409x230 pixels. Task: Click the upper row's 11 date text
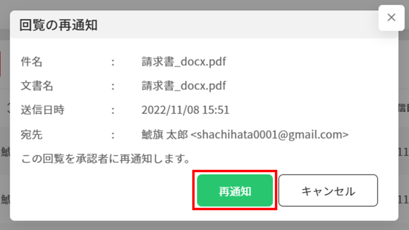point(403,152)
